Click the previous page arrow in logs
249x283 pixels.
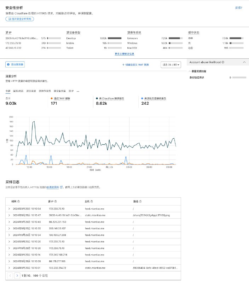tap(10, 275)
